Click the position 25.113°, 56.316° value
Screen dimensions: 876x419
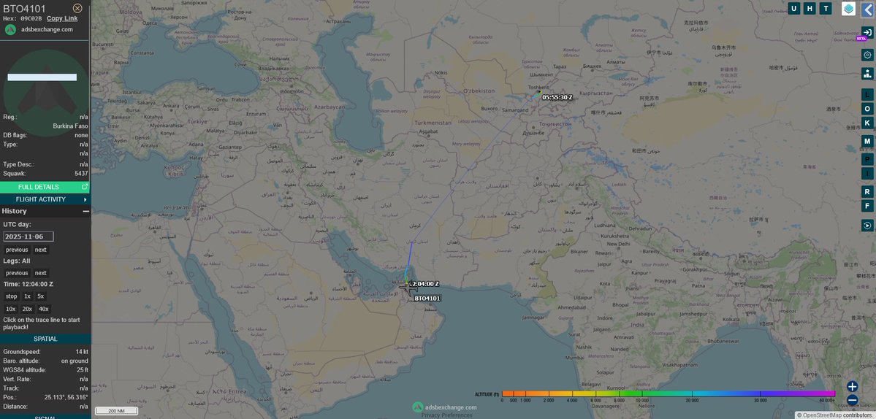pyautogui.click(x=66, y=397)
